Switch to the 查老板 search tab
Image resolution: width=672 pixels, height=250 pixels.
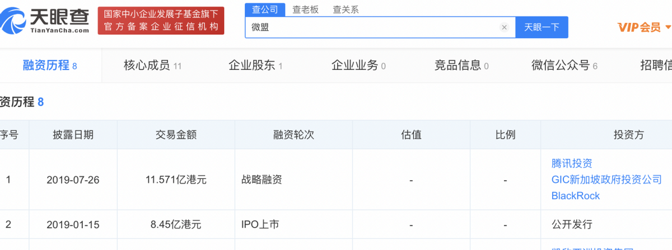pyautogui.click(x=305, y=10)
